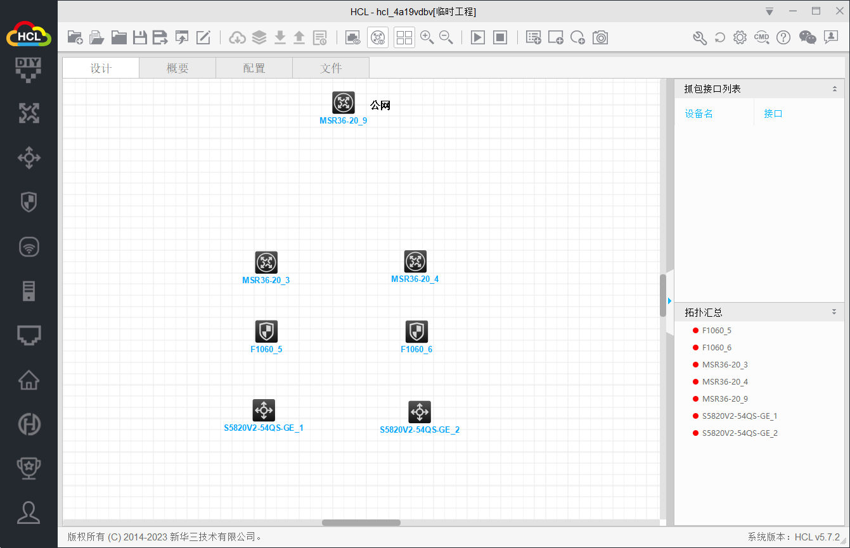Collapse right side panel with blue arrow
This screenshot has width=850, height=548.
(669, 300)
